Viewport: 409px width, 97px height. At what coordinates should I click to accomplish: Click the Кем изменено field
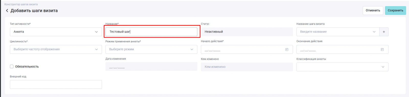click(247, 67)
